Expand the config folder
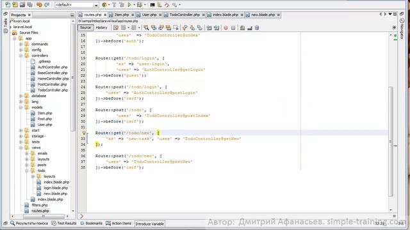The height and width of the screenshot is (230, 410). click(20, 50)
